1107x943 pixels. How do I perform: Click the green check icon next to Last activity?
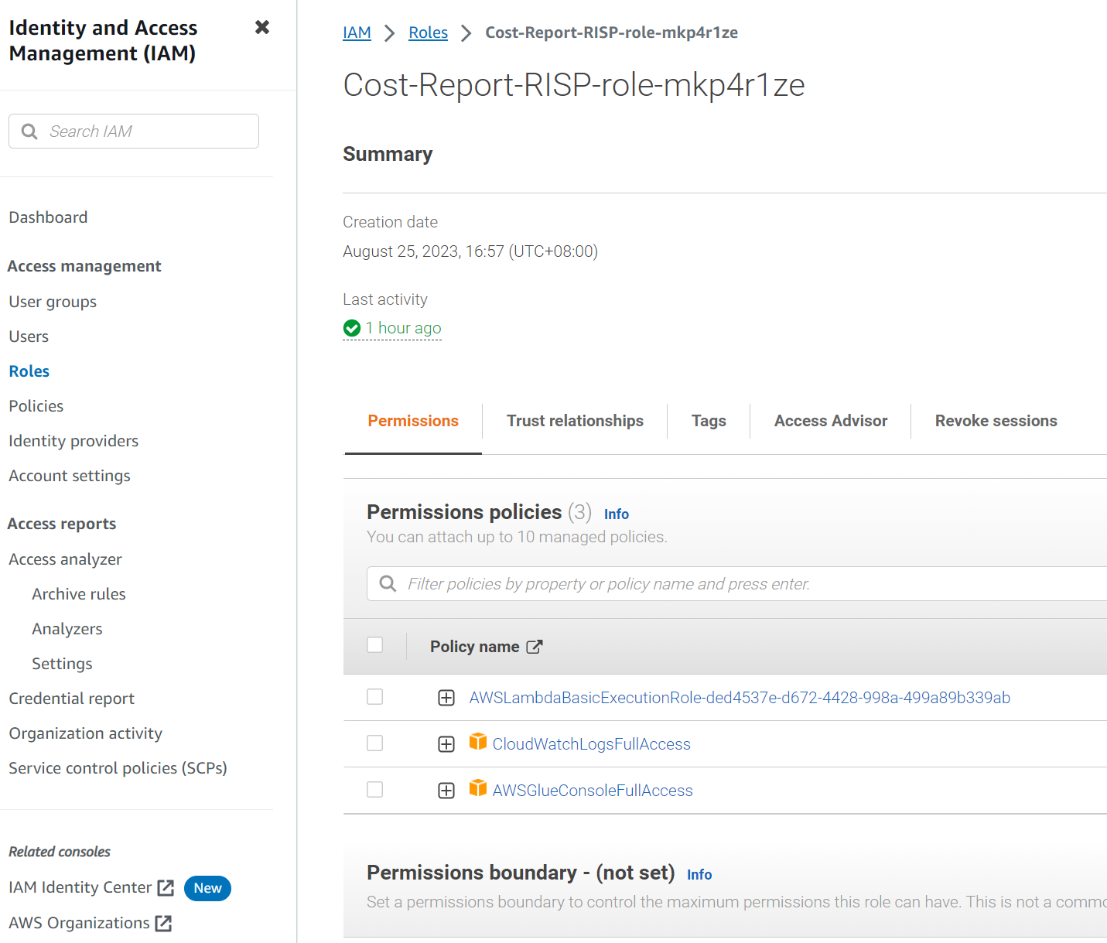click(352, 328)
